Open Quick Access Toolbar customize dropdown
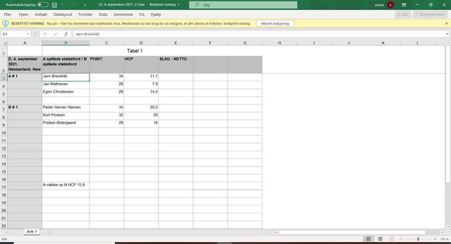This screenshot has height=244, width=451. pos(85,5)
